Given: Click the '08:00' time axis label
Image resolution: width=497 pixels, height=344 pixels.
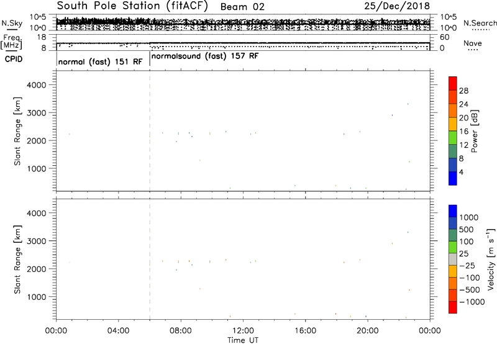Looking at the screenshot, I should (181, 331).
